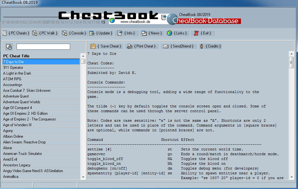Viewport: 298px width, 189px height.
Task: Click the [ Exit ] label
Action: pyautogui.click(x=206, y=33)
